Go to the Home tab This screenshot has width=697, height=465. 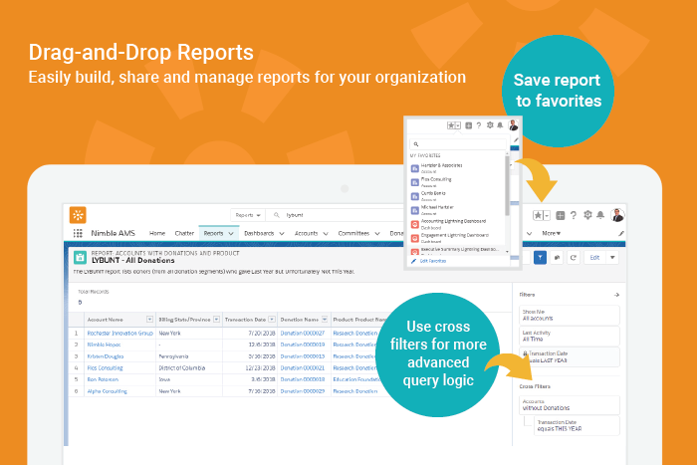click(157, 233)
